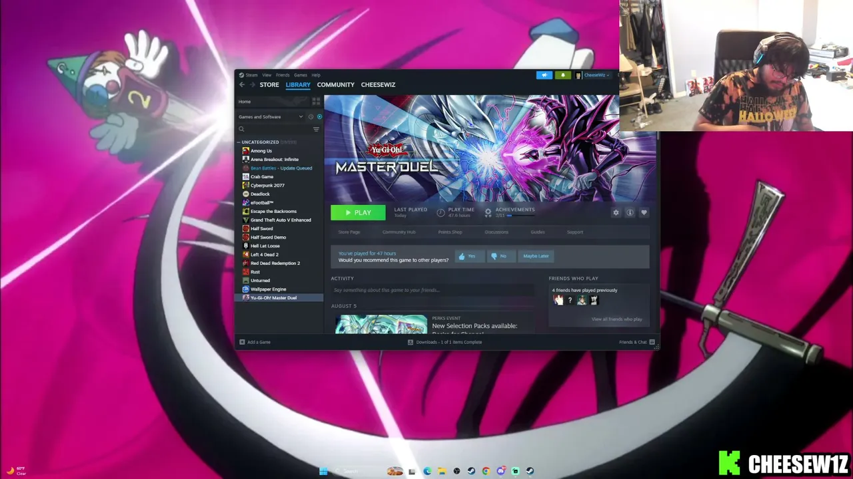Click Add a Game
Screen dimensions: 853x479
point(255,342)
